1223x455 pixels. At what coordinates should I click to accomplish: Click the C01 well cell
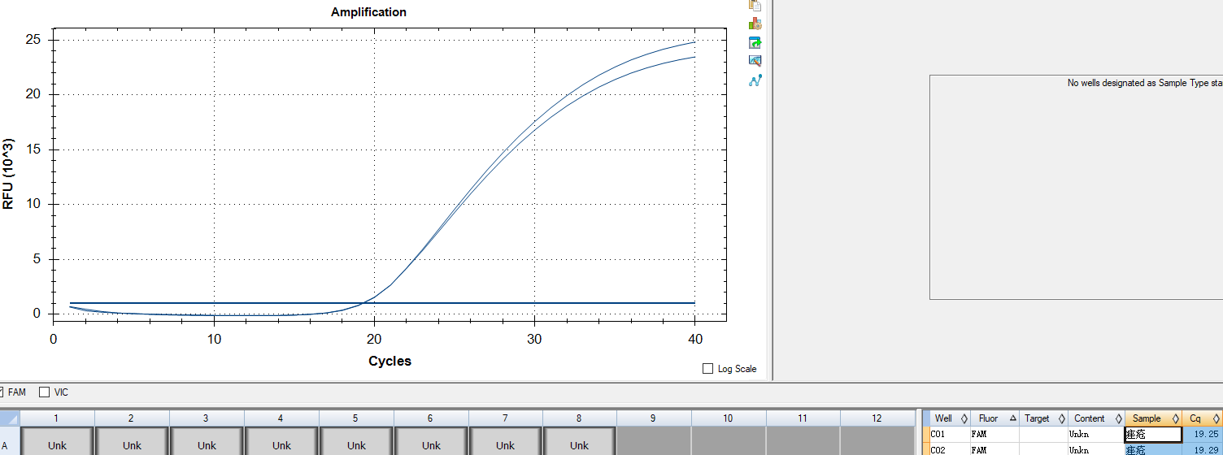(949, 435)
